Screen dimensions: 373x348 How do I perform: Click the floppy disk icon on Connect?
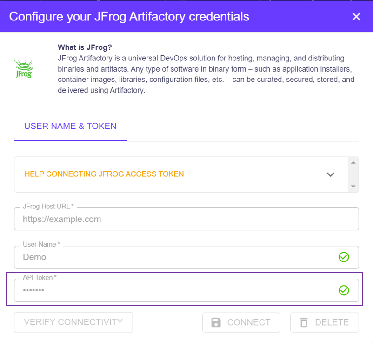[x=216, y=322]
